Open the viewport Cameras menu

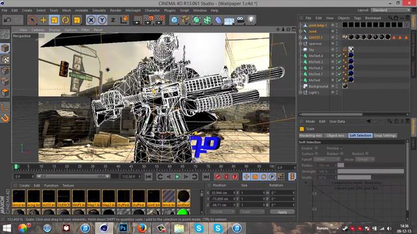pyautogui.click(x=38, y=30)
